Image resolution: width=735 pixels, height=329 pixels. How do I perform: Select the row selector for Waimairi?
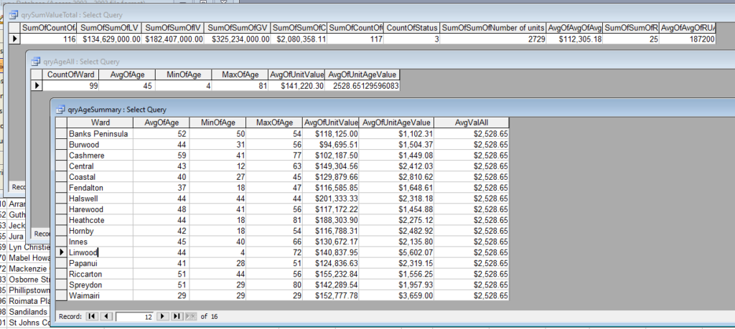pyautogui.click(x=62, y=295)
